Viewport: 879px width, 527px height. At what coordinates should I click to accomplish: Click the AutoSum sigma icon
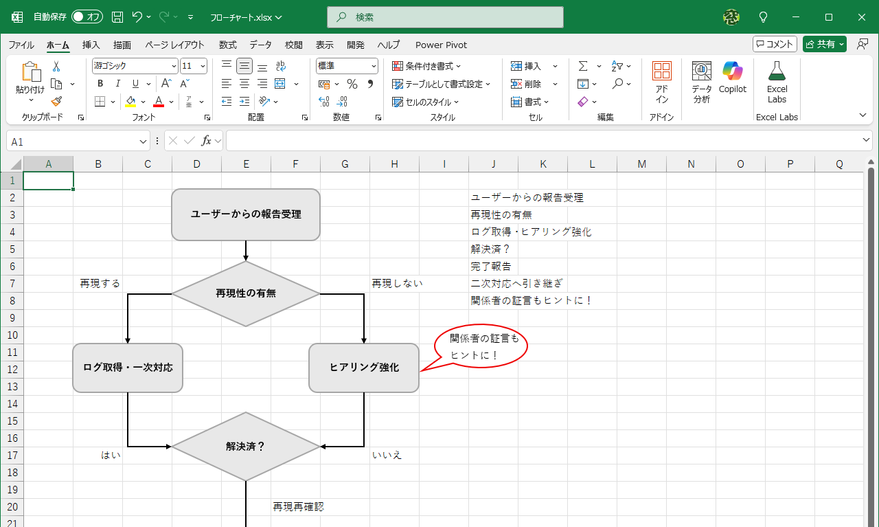(584, 66)
